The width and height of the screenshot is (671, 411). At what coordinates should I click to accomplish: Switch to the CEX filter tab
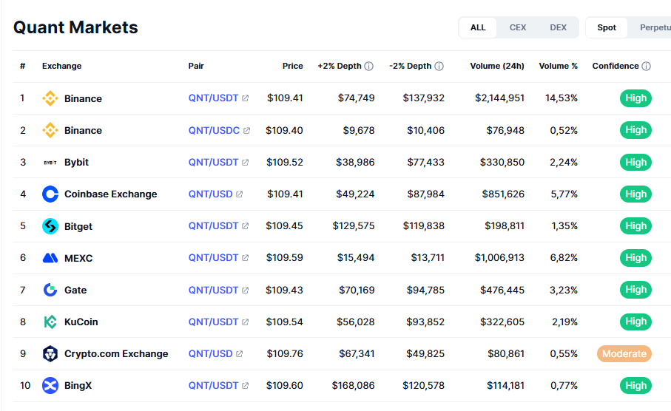(517, 27)
